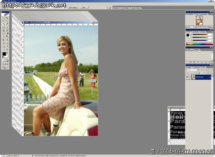The image size is (215, 157).
Task: Select the Type tool
Action: [7, 40]
